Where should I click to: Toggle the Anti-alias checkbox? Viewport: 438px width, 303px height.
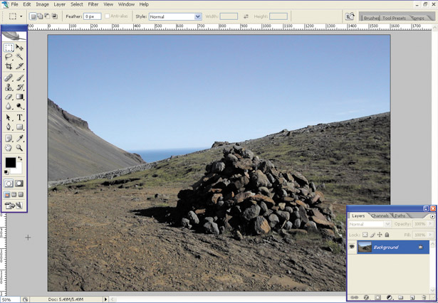pyautogui.click(x=107, y=16)
